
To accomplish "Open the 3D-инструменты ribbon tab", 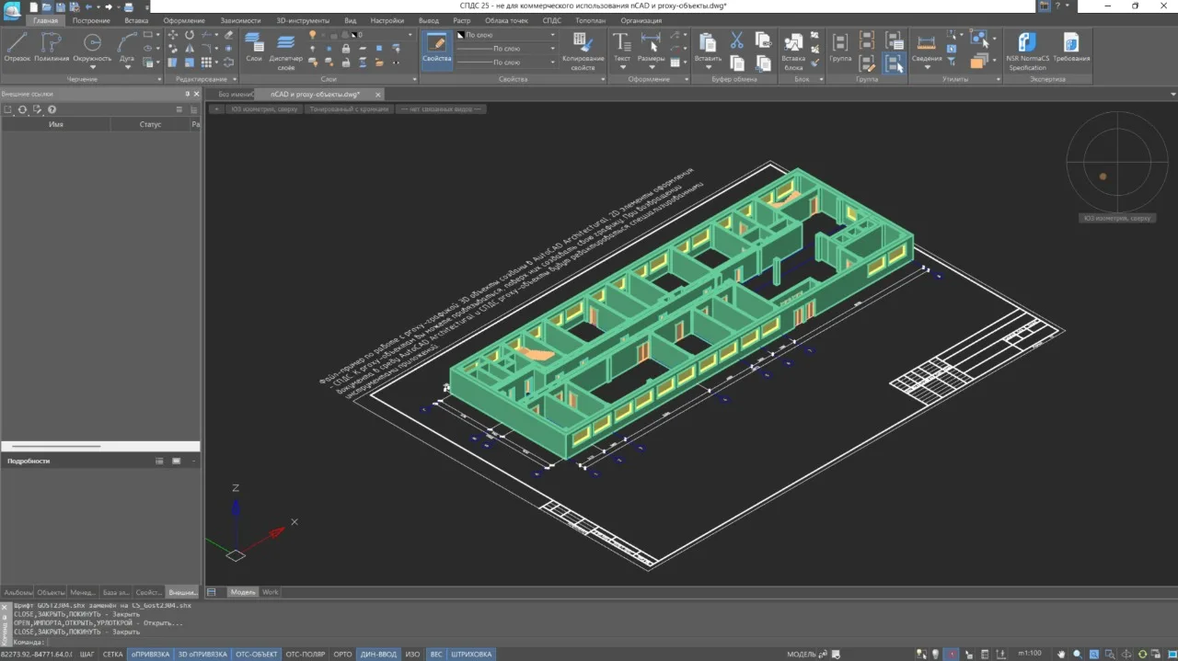I will click(302, 20).
